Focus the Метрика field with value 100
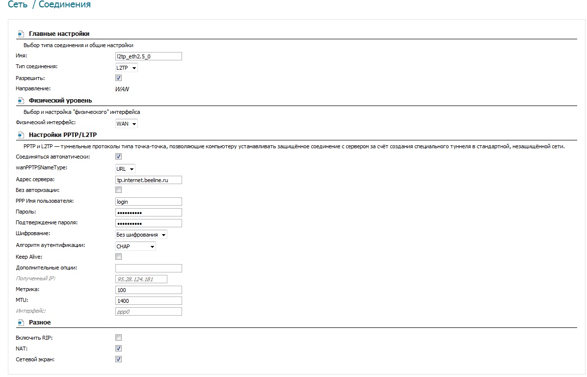The width and height of the screenshot is (587, 377). [149, 290]
